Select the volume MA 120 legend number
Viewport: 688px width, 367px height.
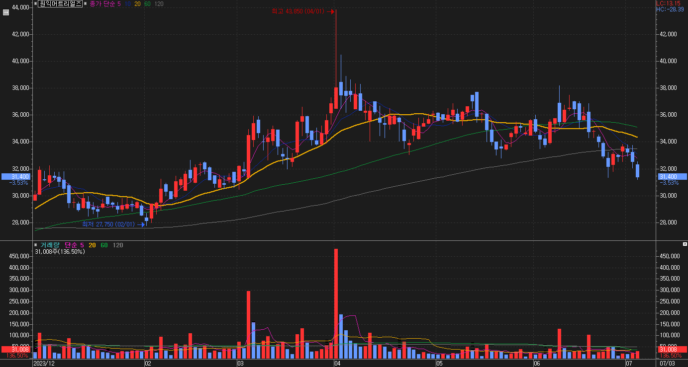[x=118, y=245]
